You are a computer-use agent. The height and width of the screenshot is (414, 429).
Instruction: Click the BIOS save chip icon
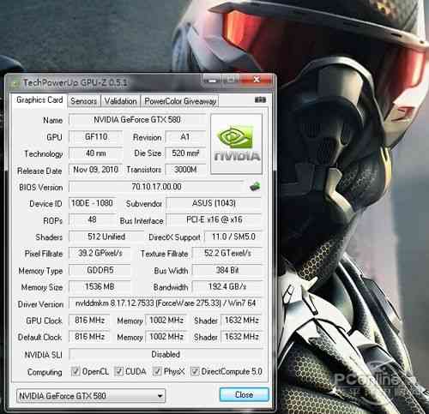[255, 187]
